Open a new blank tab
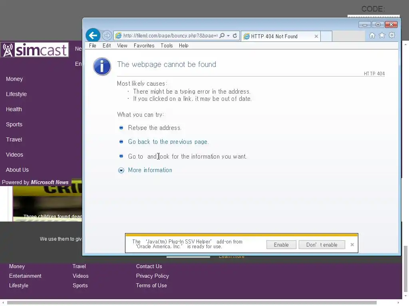Screen dimensions: 409x306 click(x=326, y=36)
